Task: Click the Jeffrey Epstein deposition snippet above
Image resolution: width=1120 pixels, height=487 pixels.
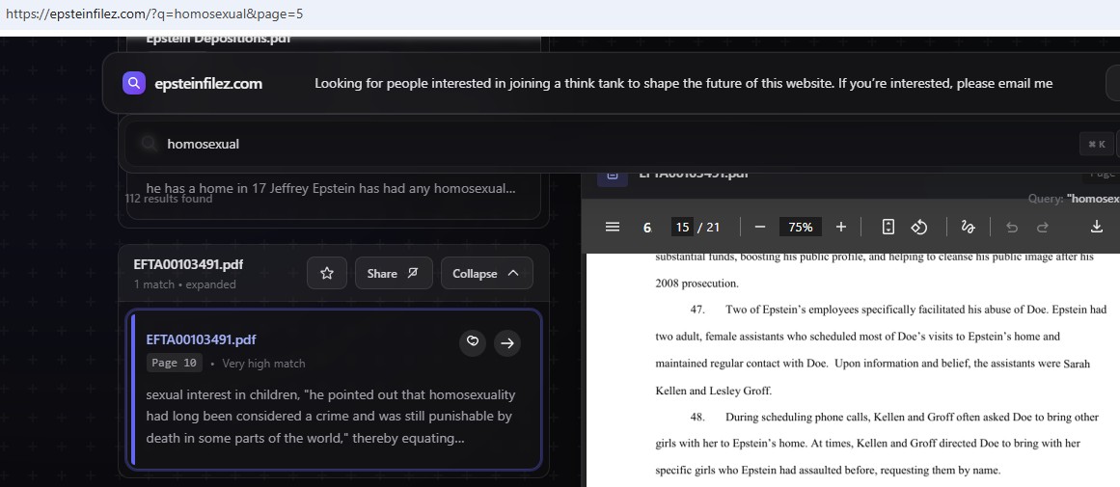Action: 330,188
